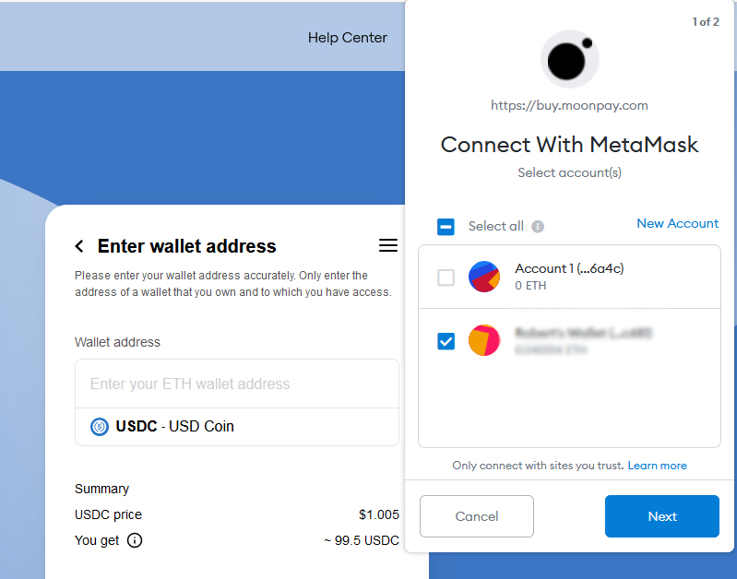Click the buy.moonpay.com URL text

pos(569,105)
